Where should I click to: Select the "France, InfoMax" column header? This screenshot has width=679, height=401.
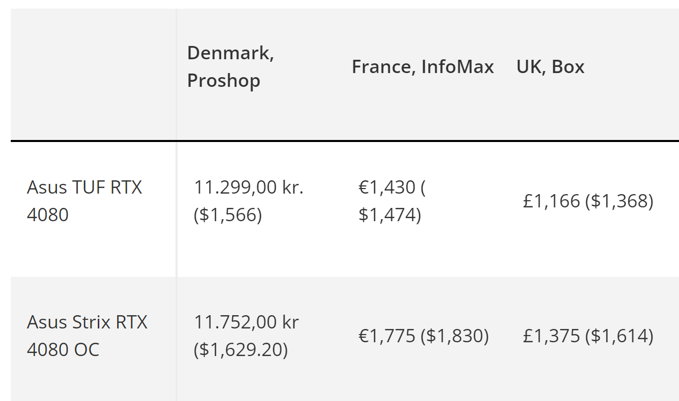[x=423, y=67]
